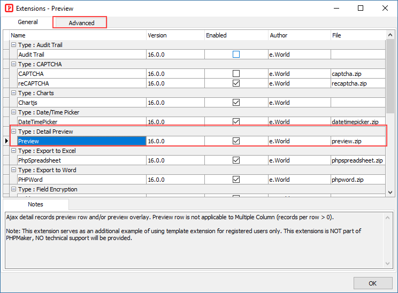Uncheck the Chartjs enabled checkbox
This screenshot has width=398, height=293.
(236, 103)
